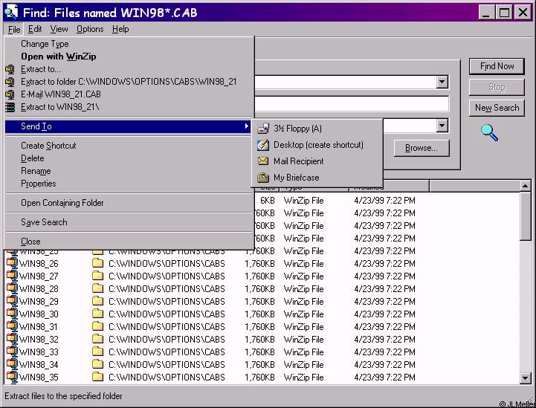Choose Close in File menu
536x408 pixels.
129,242
